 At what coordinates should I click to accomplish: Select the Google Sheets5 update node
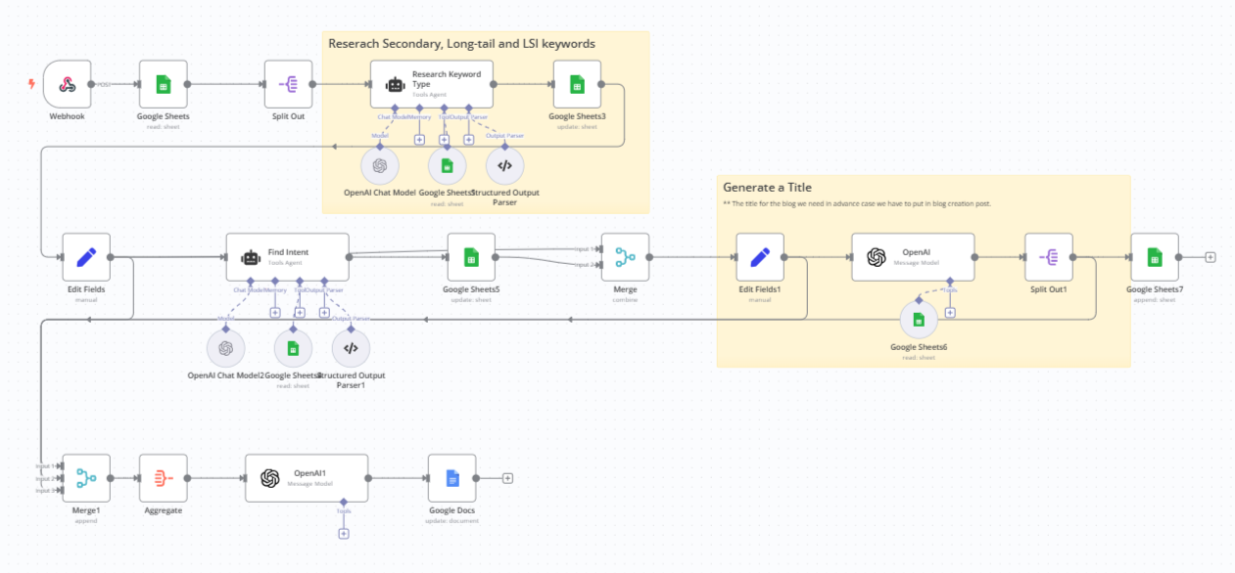pyautogui.click(x=471, y=257)
